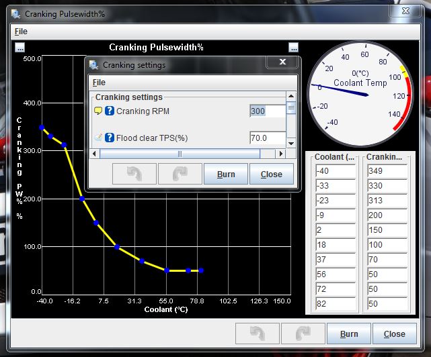Image resolution: width=431 pixels, height=357 pixels.
Task: Click the redo arrow in Cranking settings dialog
Action: (x=180, y=174)
